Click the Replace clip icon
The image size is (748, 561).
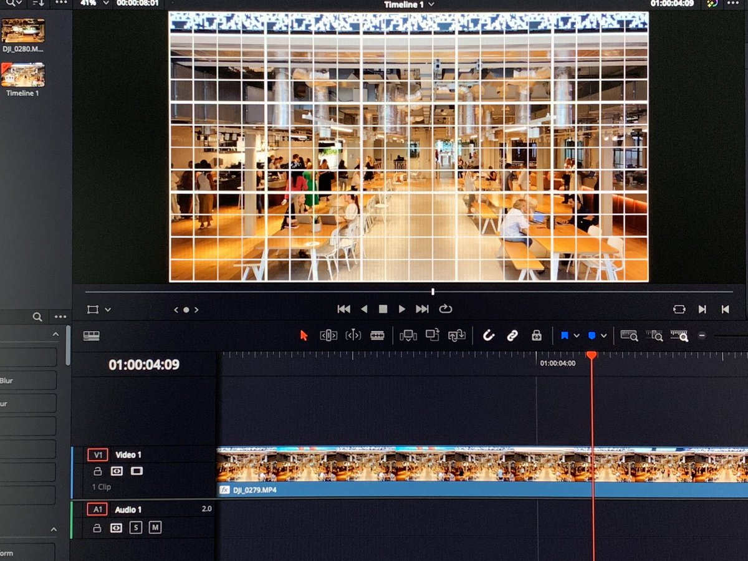click(457, 335)
